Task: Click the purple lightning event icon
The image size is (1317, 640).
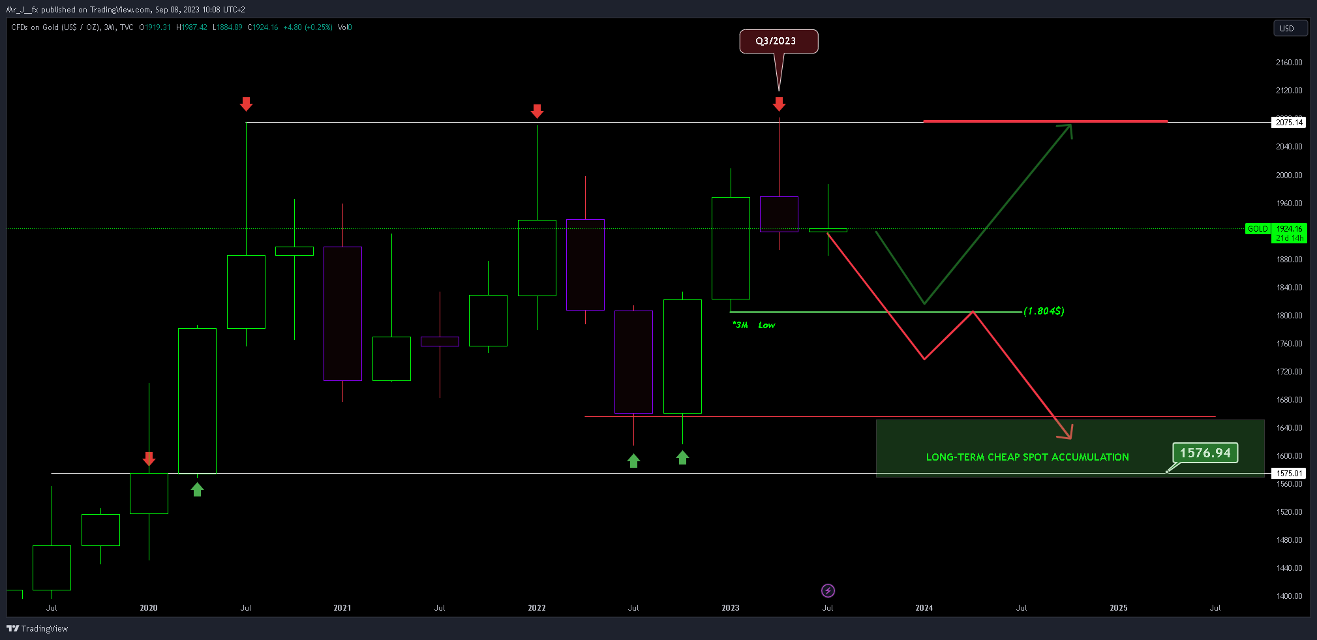Action: [x=828, y=591]
